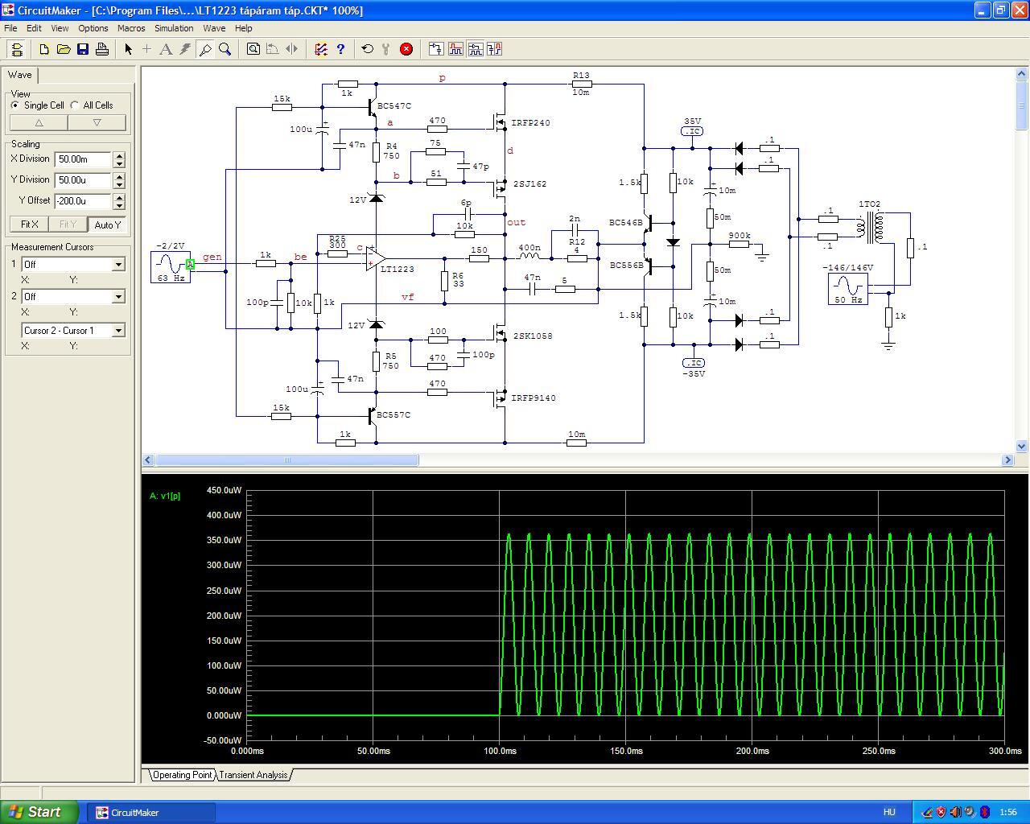Open the Cursor 1 dropdown

(118, 265)
